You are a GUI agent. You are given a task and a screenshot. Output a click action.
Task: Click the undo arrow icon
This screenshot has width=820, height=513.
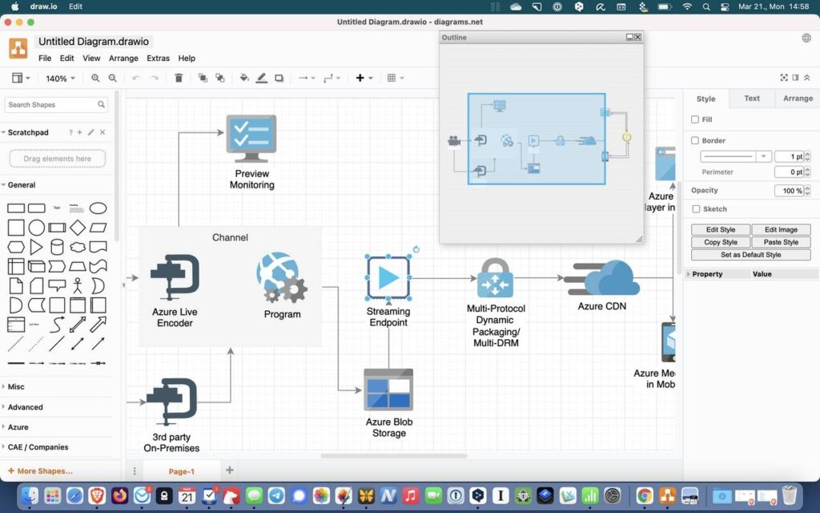(136, 78)
